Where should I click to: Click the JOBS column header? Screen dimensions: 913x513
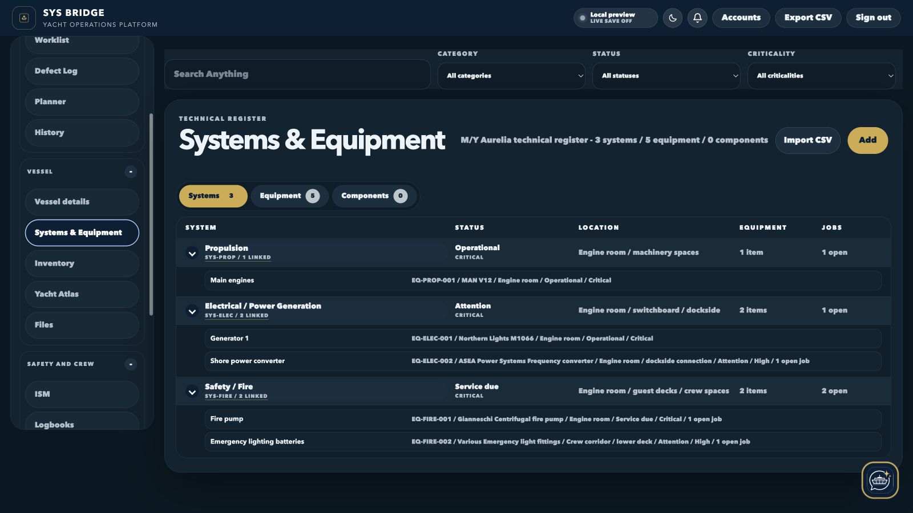click(x=831, y=227)
